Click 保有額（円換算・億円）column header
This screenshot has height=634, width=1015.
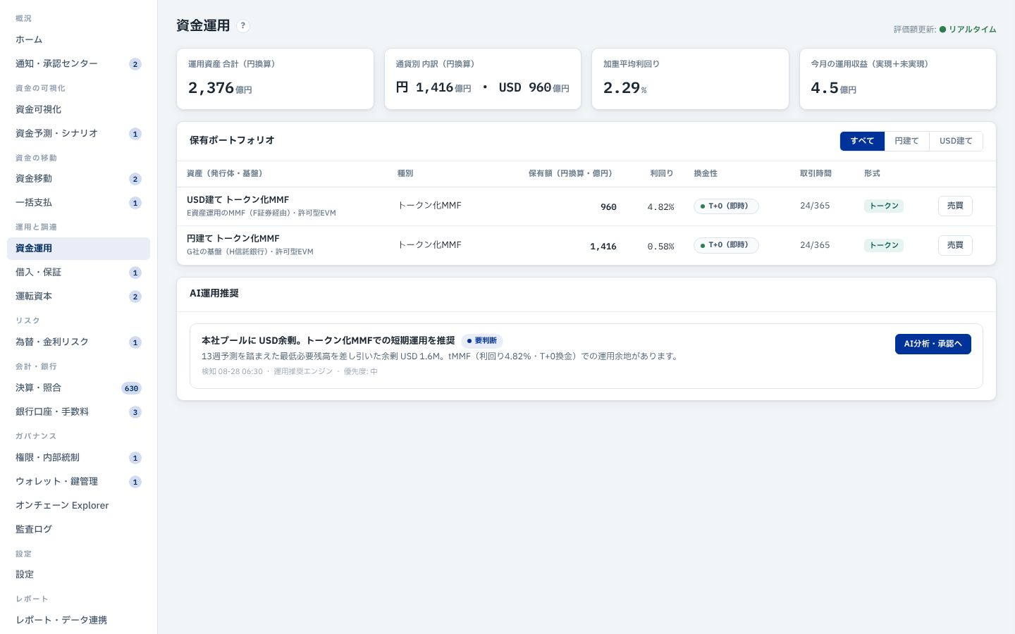(570, 173)
